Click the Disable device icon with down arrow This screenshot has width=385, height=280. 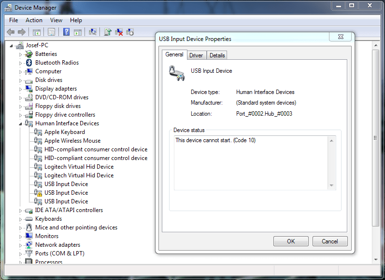129,32
